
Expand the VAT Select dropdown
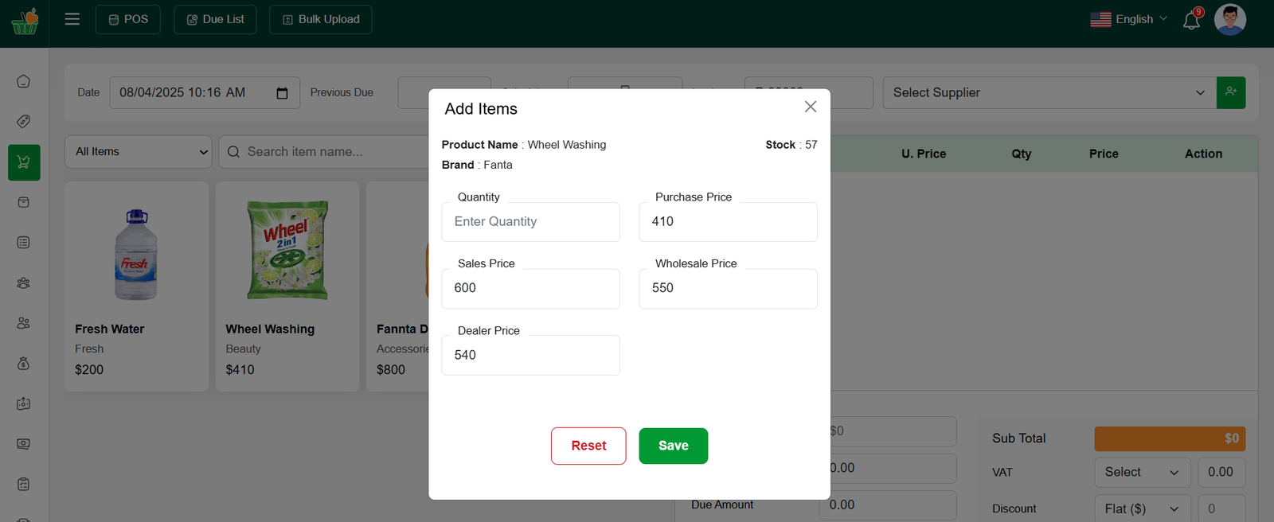pos(1142,472)
